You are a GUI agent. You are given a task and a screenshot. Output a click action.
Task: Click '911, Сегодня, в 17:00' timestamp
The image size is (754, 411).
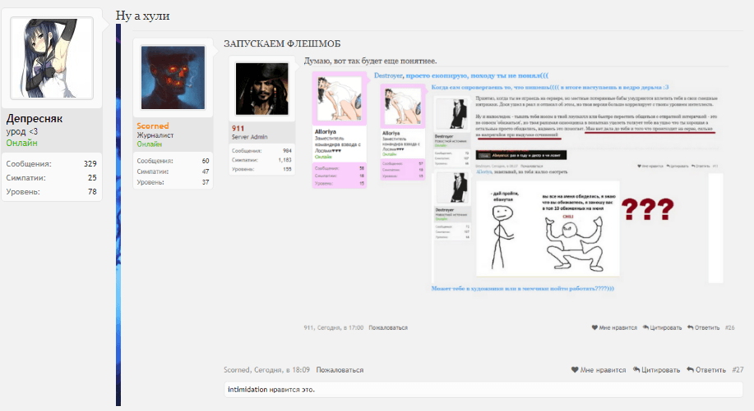[333, 327]
